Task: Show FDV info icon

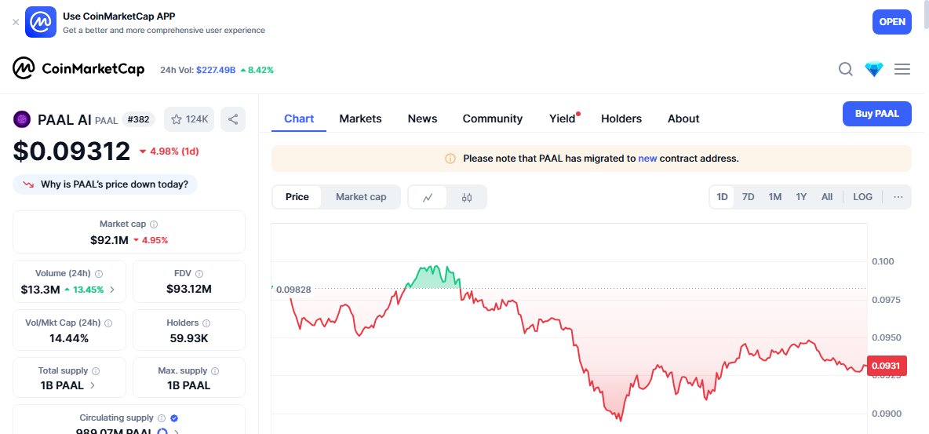Action: (199, 273)
